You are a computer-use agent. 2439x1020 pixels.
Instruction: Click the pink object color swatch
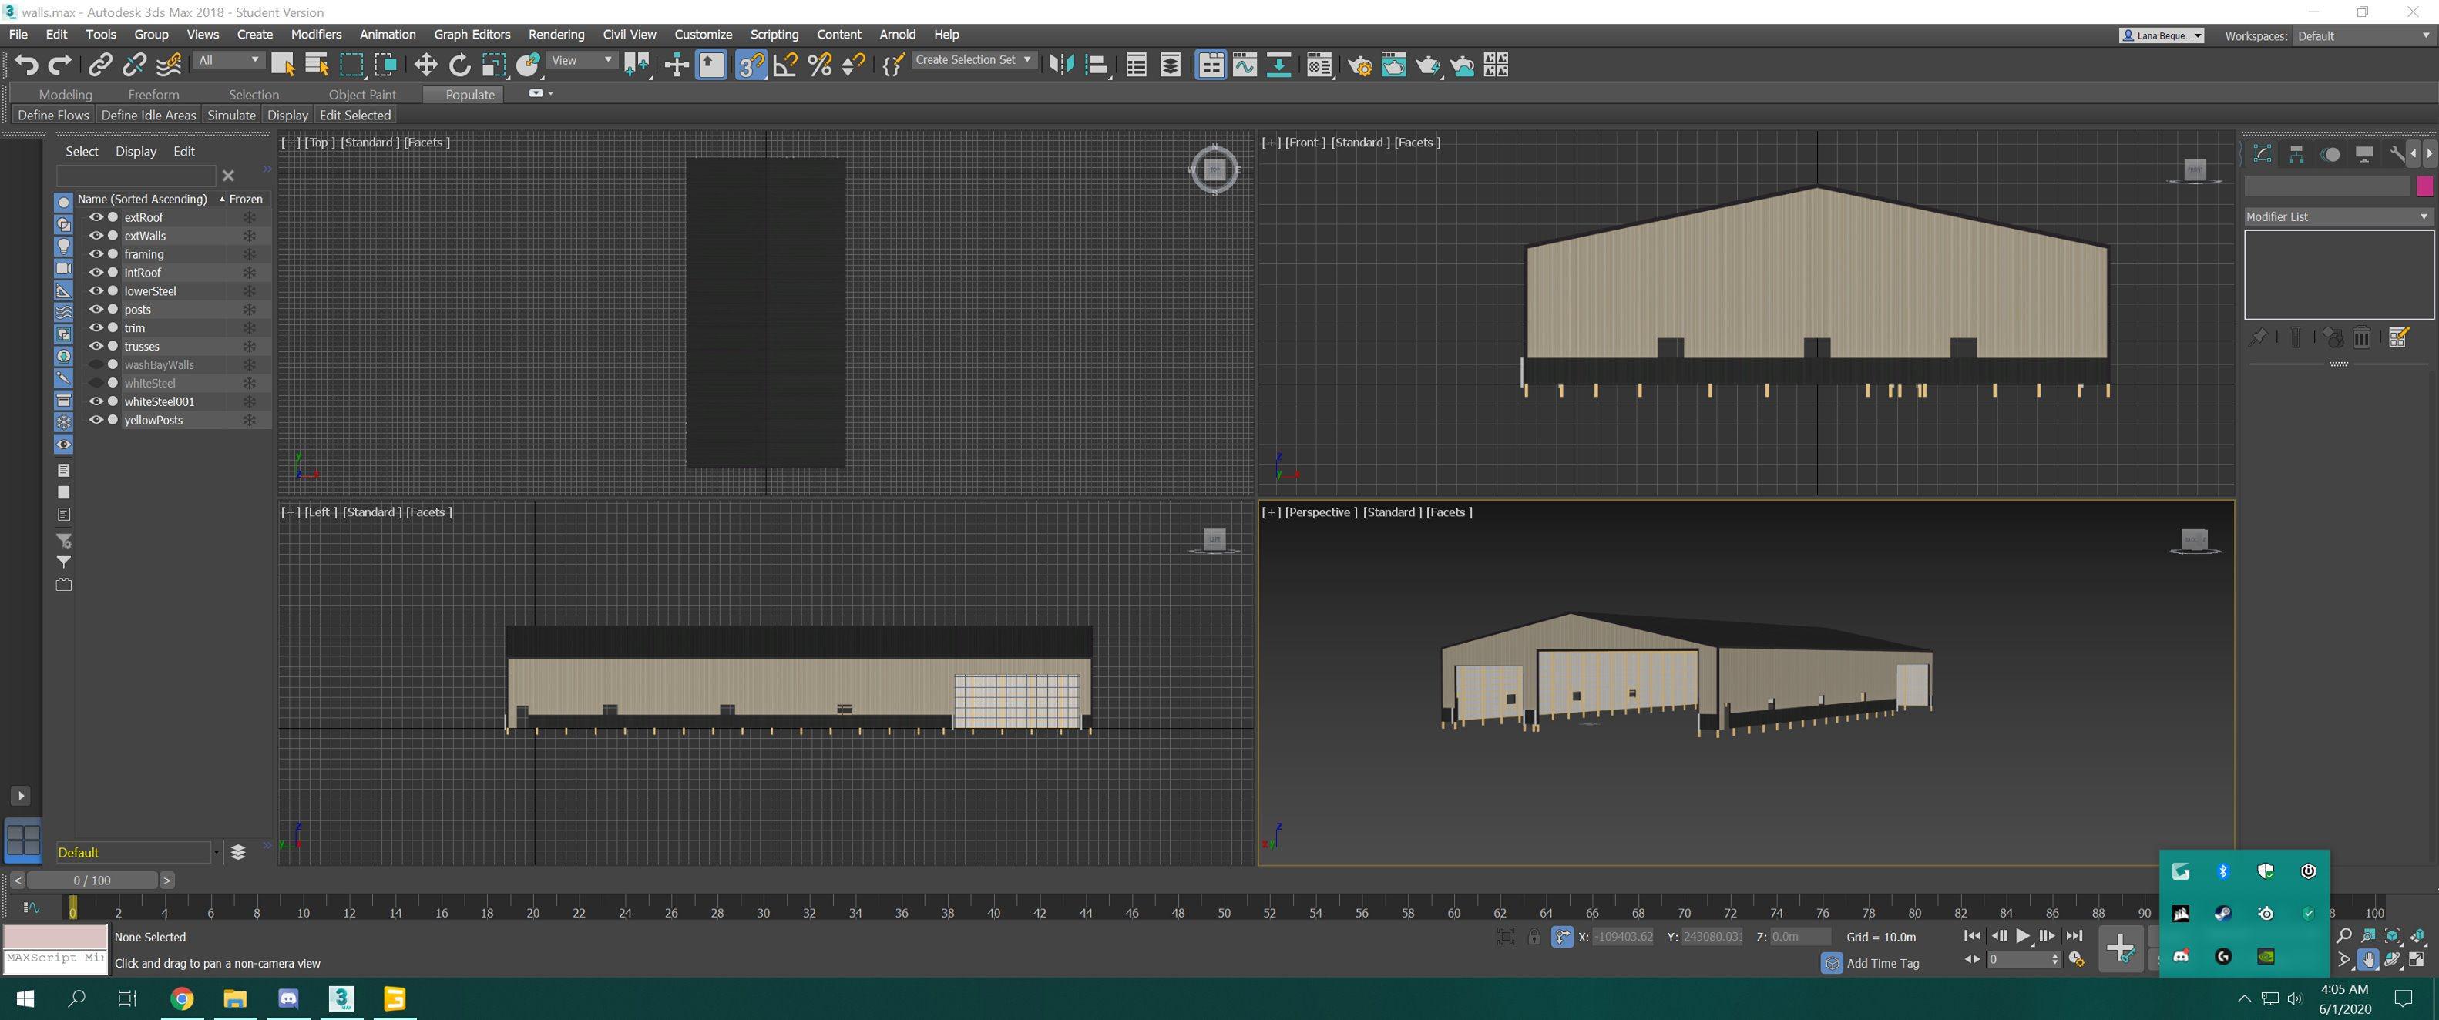tap(2424, 186)
